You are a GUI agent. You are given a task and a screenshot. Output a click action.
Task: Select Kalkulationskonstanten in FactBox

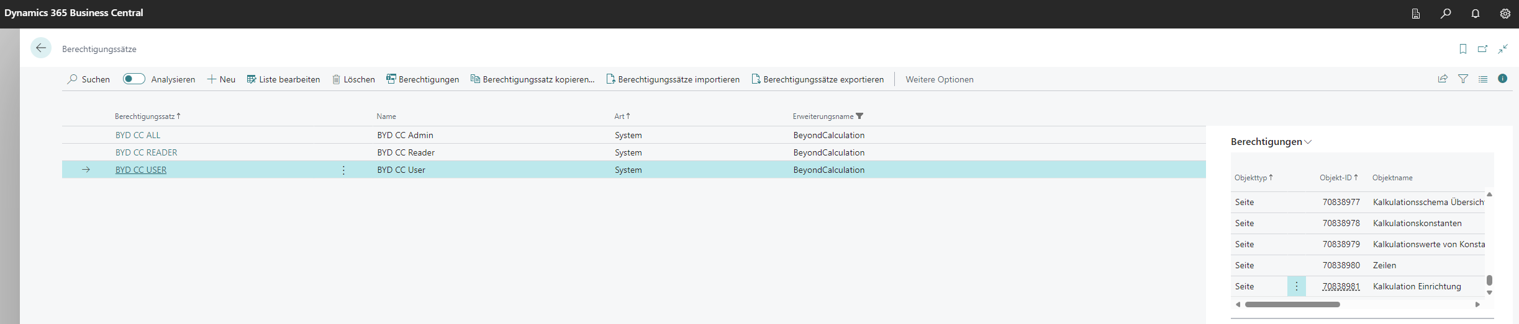(1417, 223)
